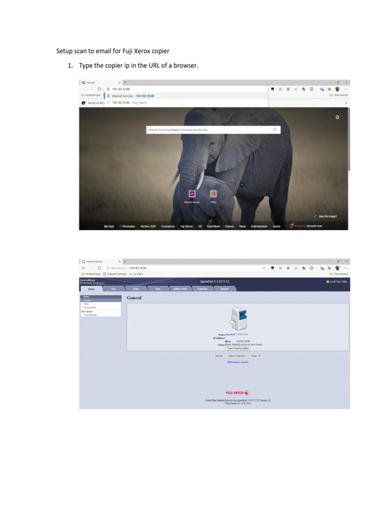Click the Local User Help link
This screenshot has height=512, width=384.
337,281
